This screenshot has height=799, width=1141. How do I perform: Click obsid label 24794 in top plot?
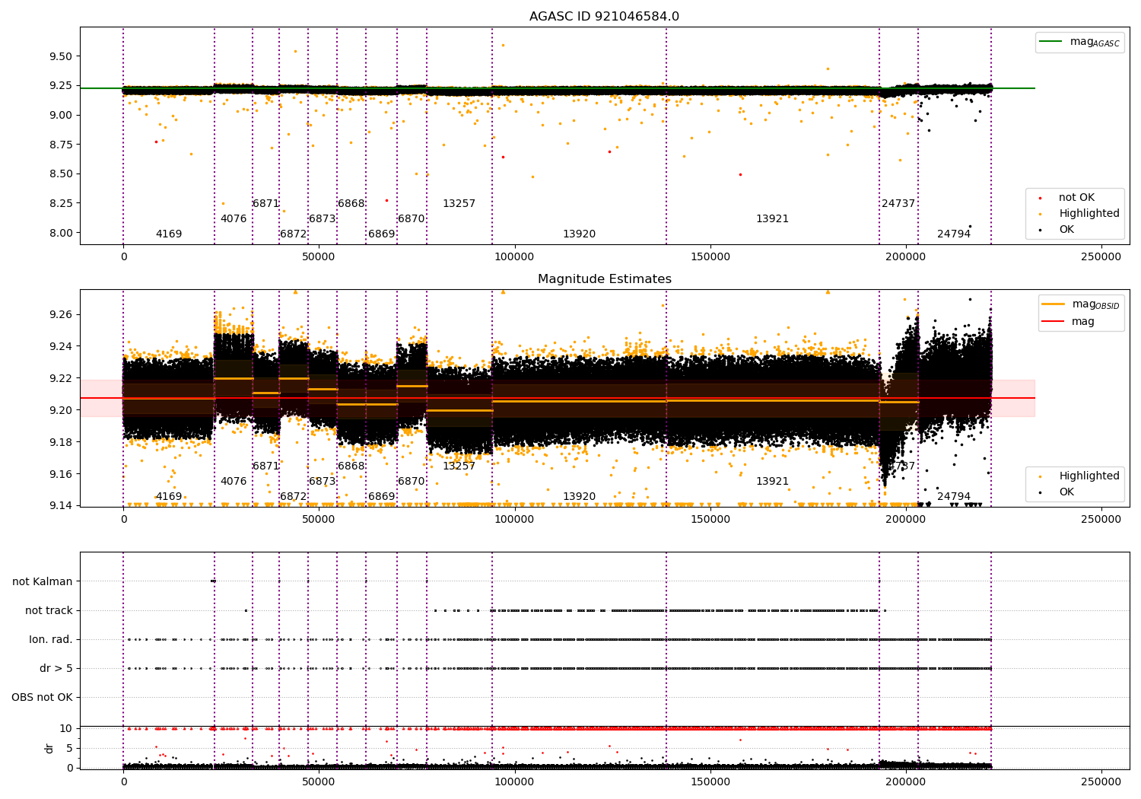(954, 234)
